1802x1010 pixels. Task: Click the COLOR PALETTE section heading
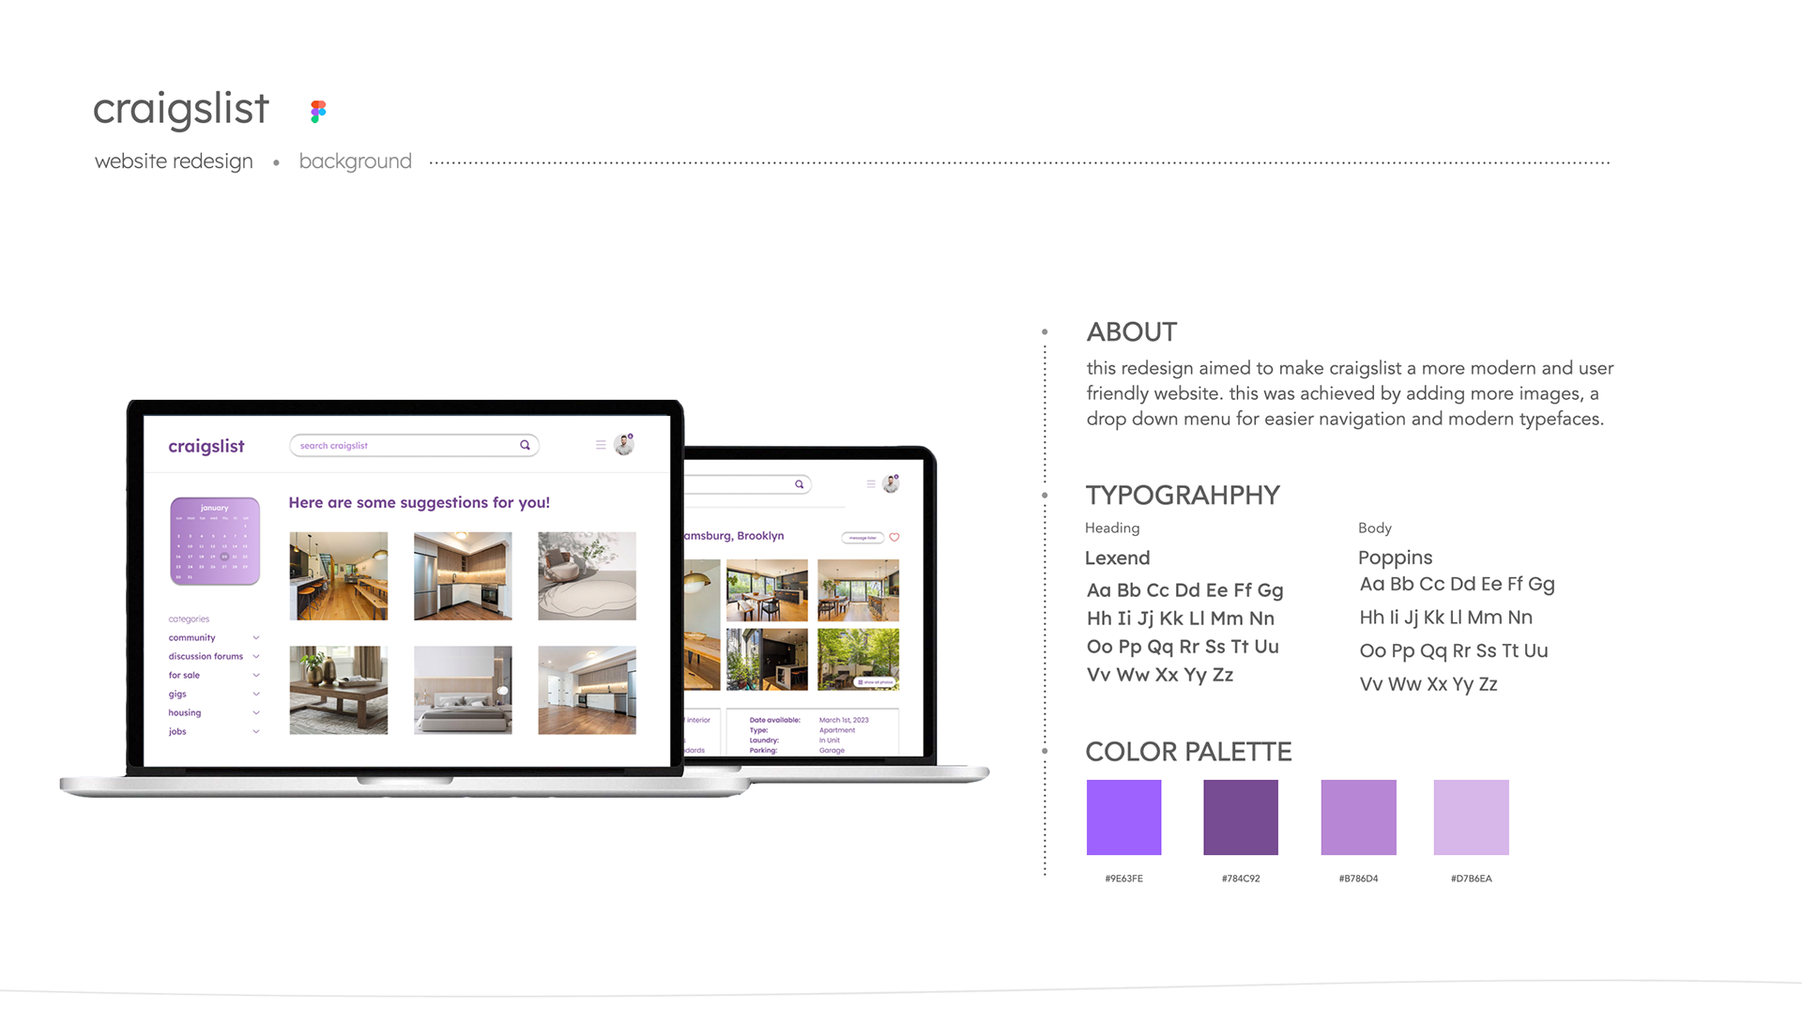[1188, 752]
